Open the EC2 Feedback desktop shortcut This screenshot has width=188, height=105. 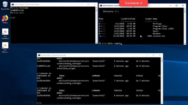tap(5, 34)
